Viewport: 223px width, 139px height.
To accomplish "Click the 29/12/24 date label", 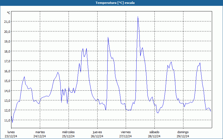I will coord(183,136).
